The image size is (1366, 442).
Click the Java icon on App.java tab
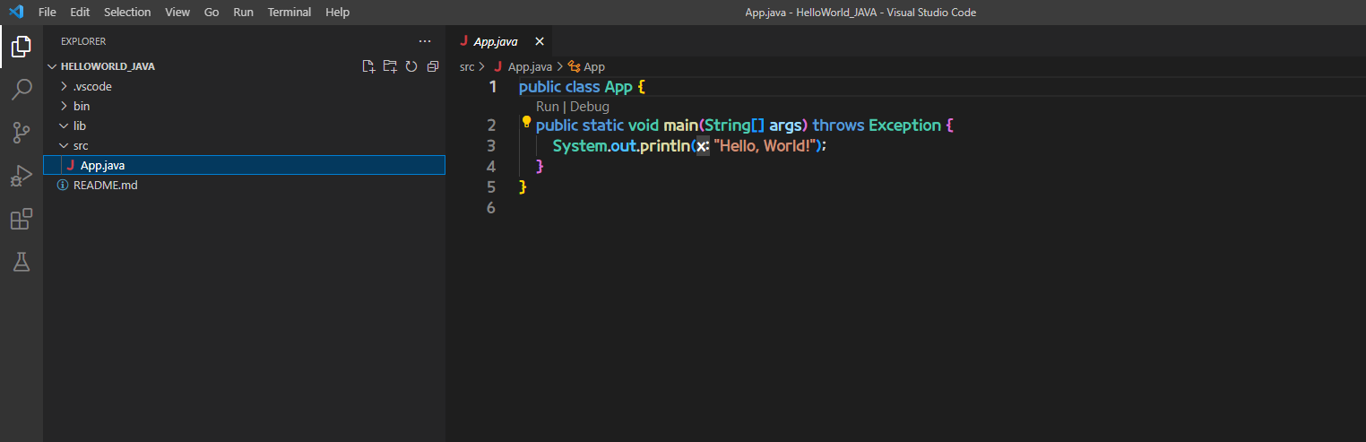tap(463, 41)
